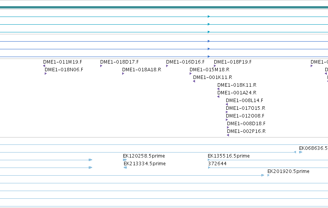Click double arrow under EK213334.5prime

pyautogui.click(x=125, y=168)
